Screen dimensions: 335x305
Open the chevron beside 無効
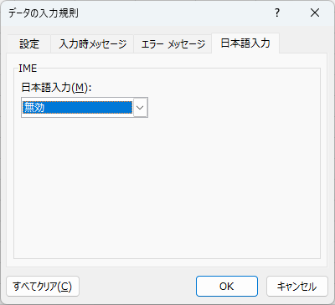coord(141,108)
